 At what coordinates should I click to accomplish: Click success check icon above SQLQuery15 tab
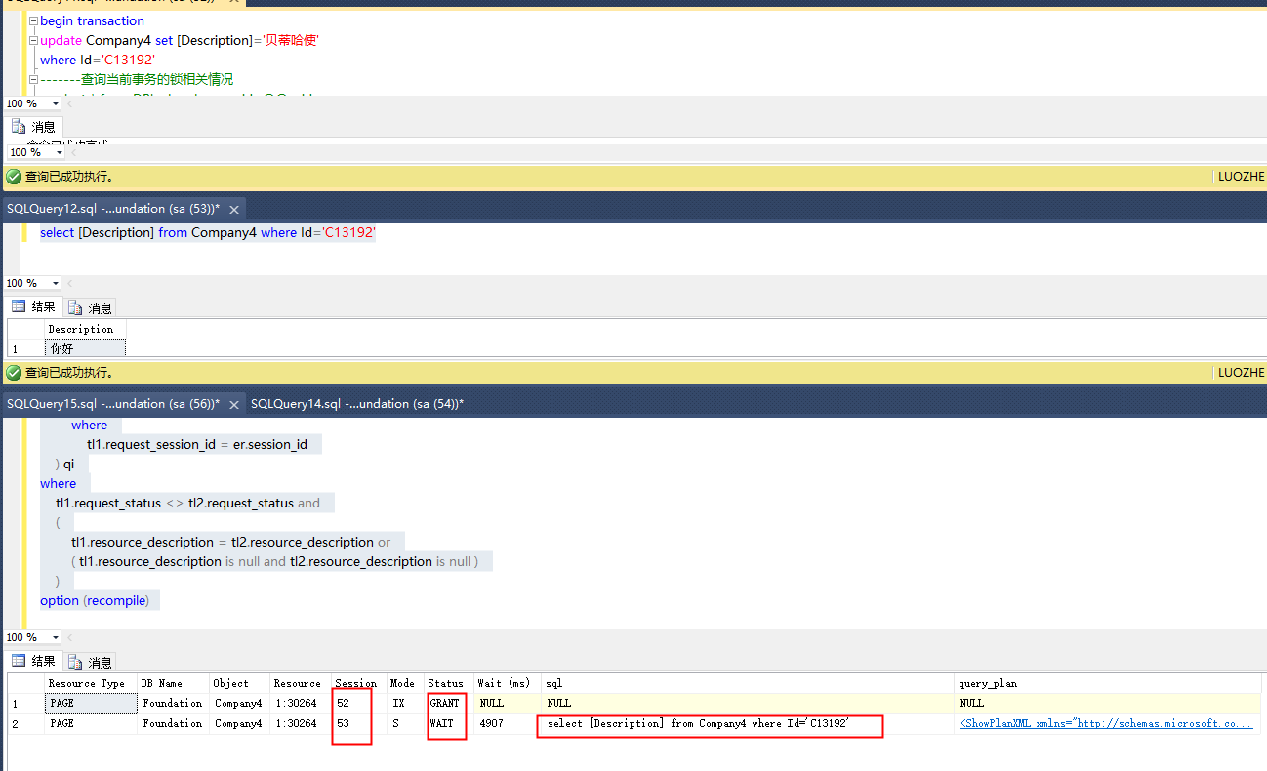14,372
